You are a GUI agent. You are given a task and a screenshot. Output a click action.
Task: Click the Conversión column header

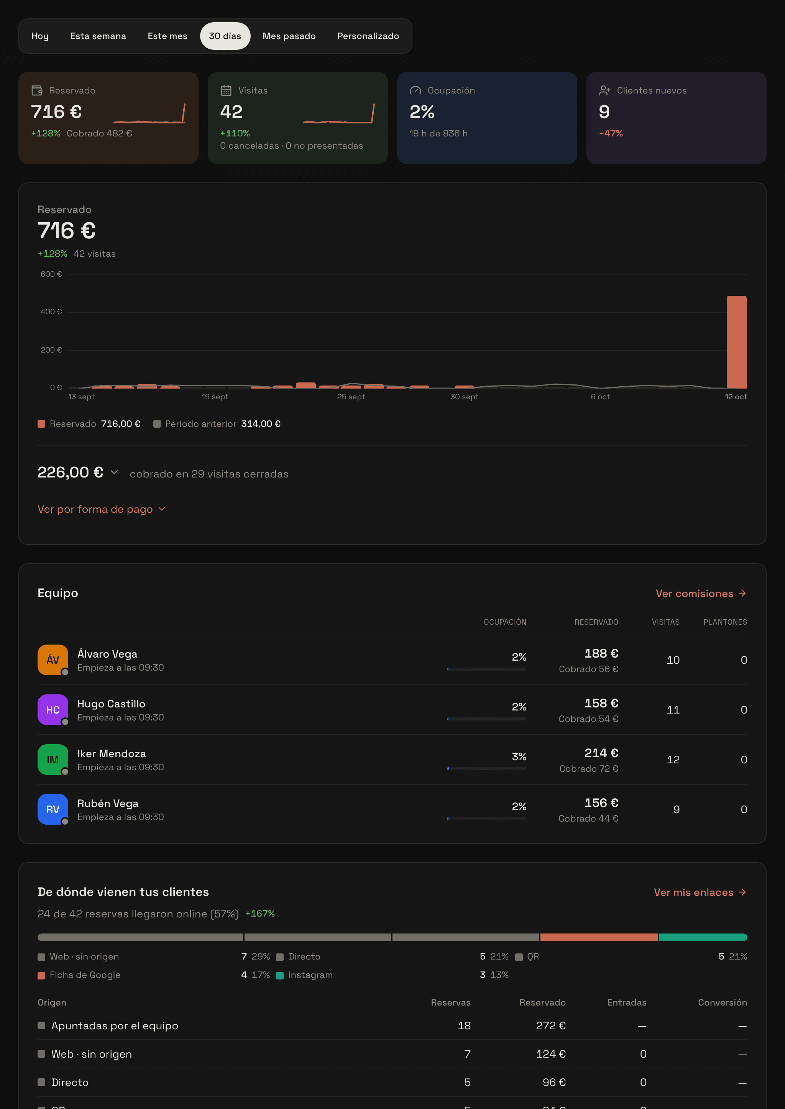722,1002
